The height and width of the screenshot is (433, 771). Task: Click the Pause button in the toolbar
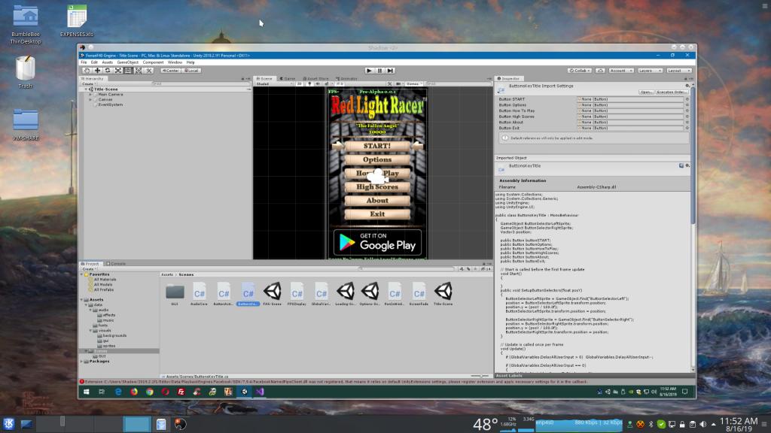click(379, 70)
